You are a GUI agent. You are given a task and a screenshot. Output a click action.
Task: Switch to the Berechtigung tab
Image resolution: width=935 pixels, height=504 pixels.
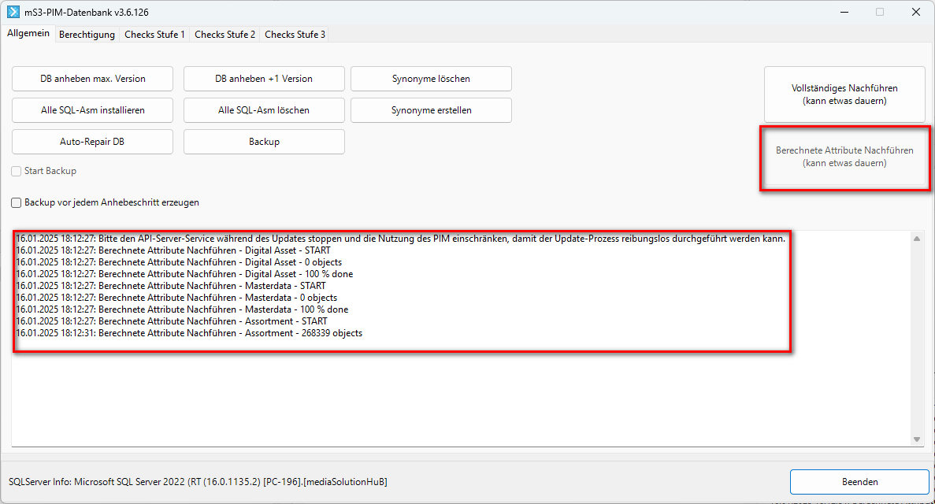click(x=87, y=35)
